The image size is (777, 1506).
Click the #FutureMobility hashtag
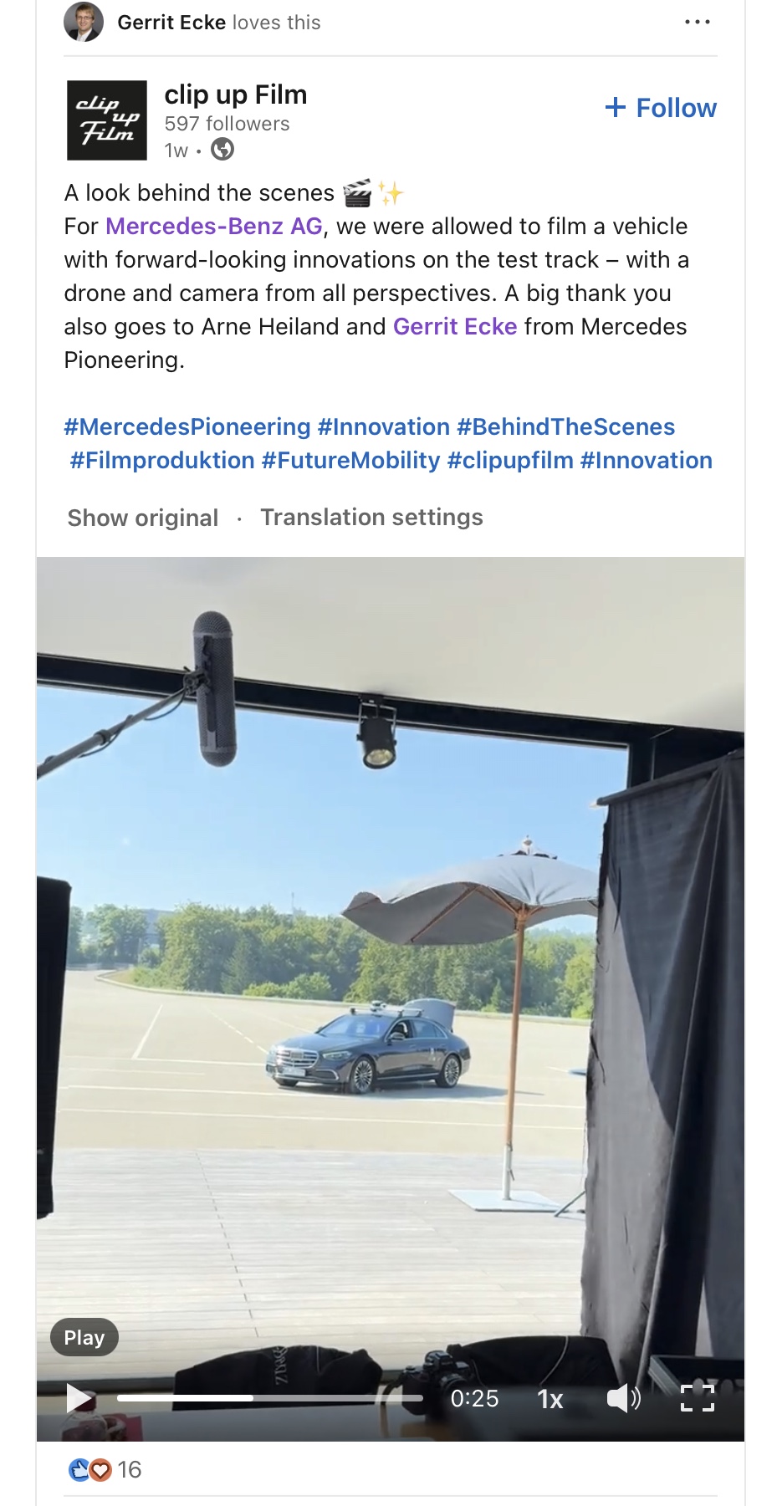(350, 461)
